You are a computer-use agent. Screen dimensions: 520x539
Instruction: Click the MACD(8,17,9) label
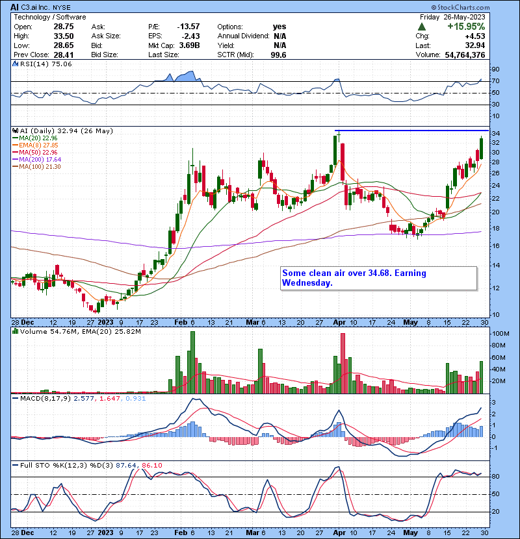pyautogui.click(x=45, y=399)
